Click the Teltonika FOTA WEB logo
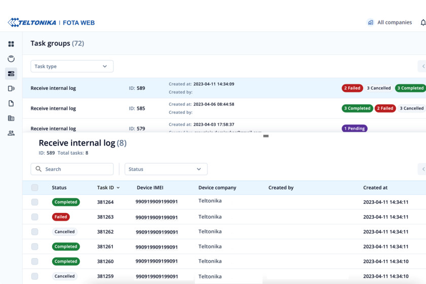The image size is (426, 284). click(51, 22)
